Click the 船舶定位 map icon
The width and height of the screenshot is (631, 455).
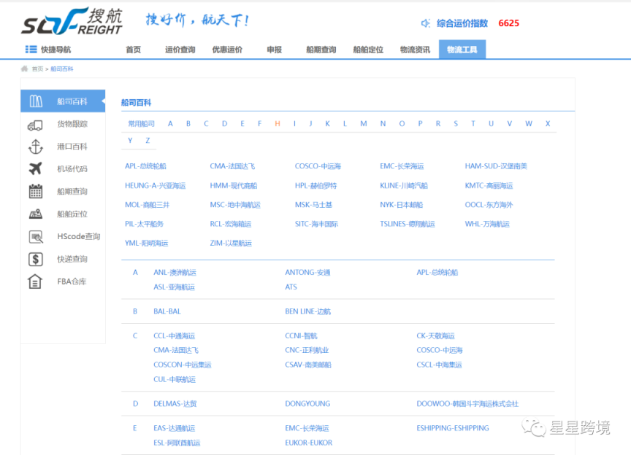pyautogui.click(x=35, y=214)
